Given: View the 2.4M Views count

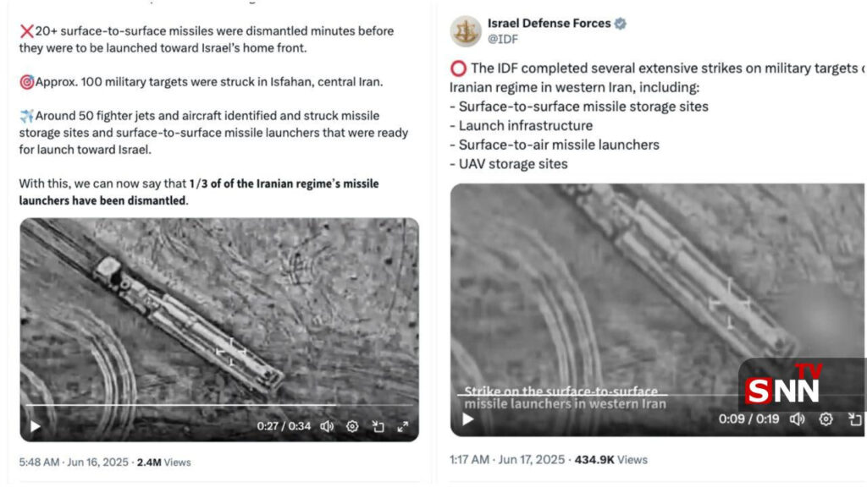Looking at the screenshot, I should point(163,462).
